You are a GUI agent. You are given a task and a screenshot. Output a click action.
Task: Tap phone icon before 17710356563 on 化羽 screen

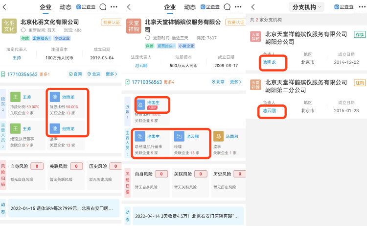pyautogui.click(x=3, y=75)
